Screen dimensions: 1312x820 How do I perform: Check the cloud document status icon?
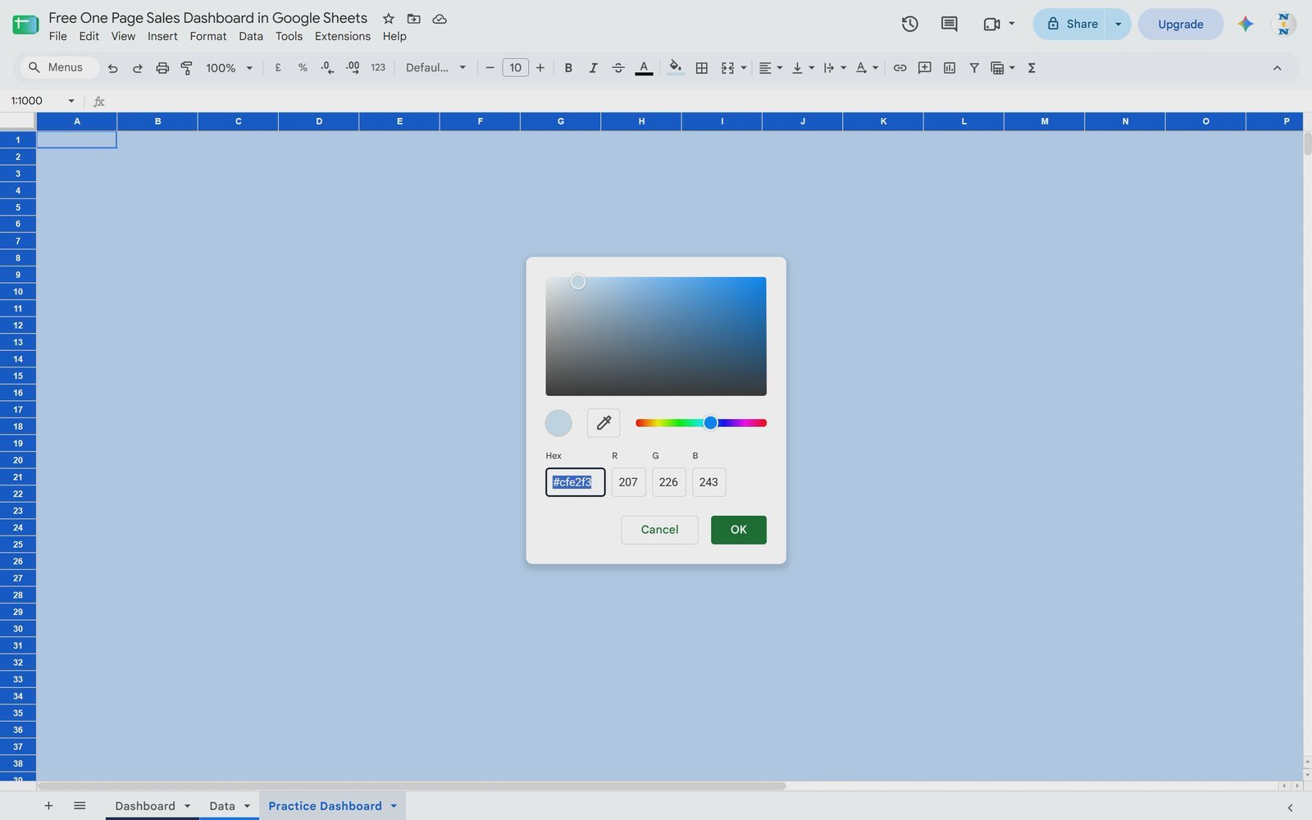pyautogui.click(x=440, y=18)
